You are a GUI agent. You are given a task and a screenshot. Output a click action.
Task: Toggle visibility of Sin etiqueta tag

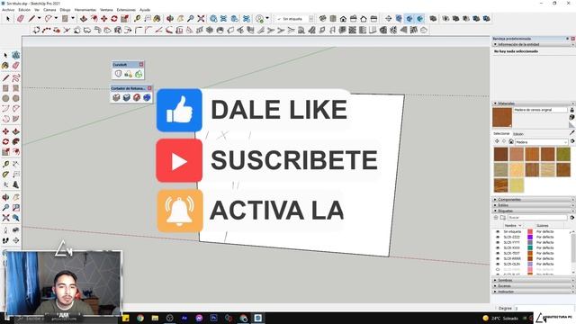(498, 232)
